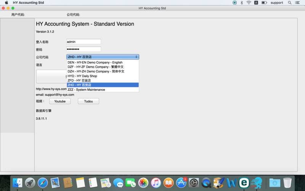Select DZH - HY-ZH Demo Company 简体中文

(103, 71)
